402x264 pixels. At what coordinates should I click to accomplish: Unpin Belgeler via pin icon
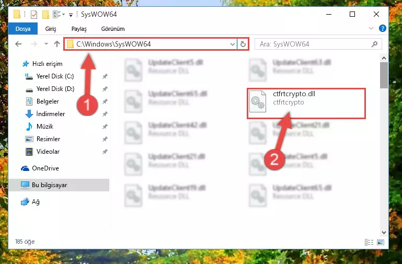pyautogui.click(x=105, y=101)
